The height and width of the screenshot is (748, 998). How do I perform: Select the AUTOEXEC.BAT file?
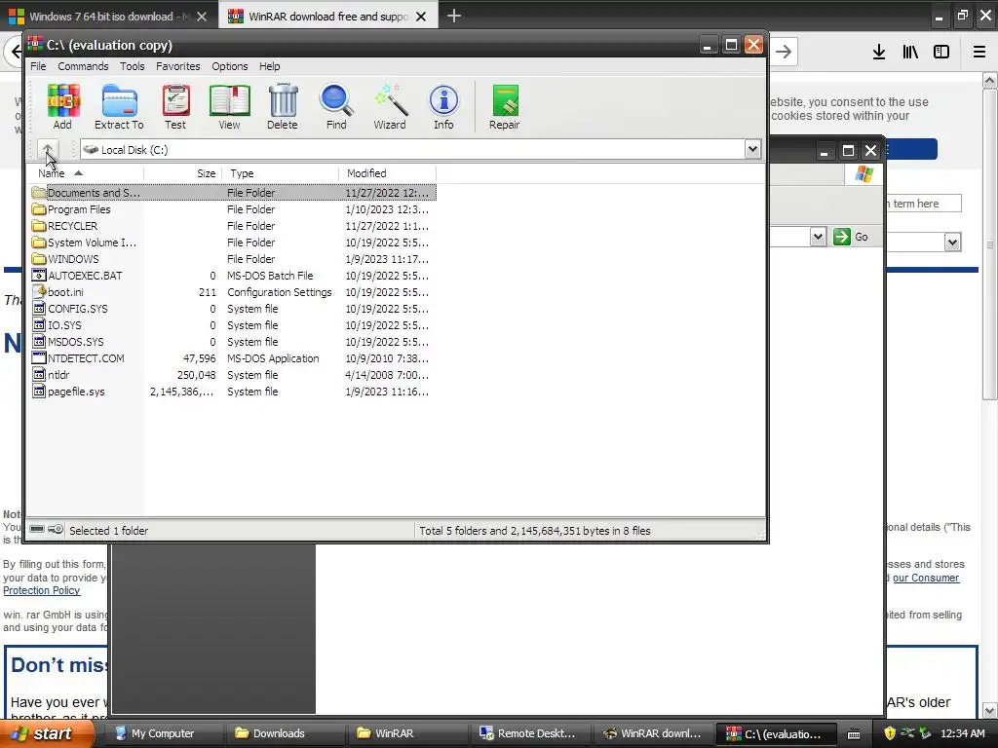click(x=233, y=276)
